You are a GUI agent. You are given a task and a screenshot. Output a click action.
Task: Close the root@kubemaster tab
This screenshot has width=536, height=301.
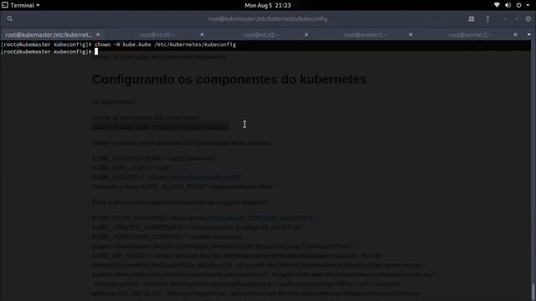pyautogui.click(x=98, y=35)
